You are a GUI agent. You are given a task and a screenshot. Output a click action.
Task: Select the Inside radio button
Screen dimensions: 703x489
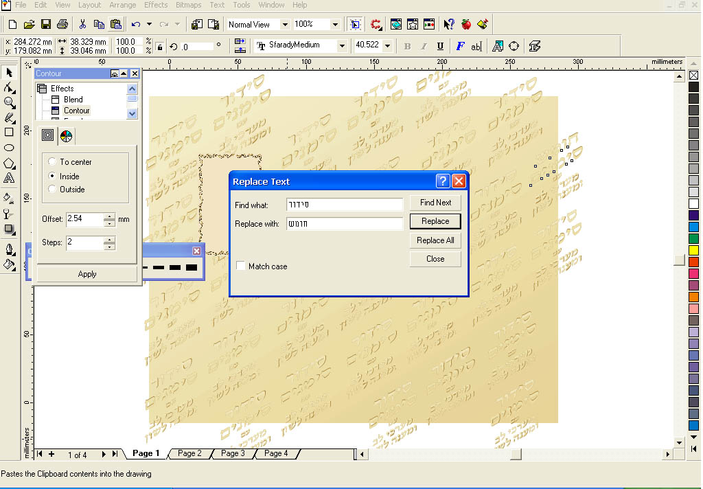[52, 176]
